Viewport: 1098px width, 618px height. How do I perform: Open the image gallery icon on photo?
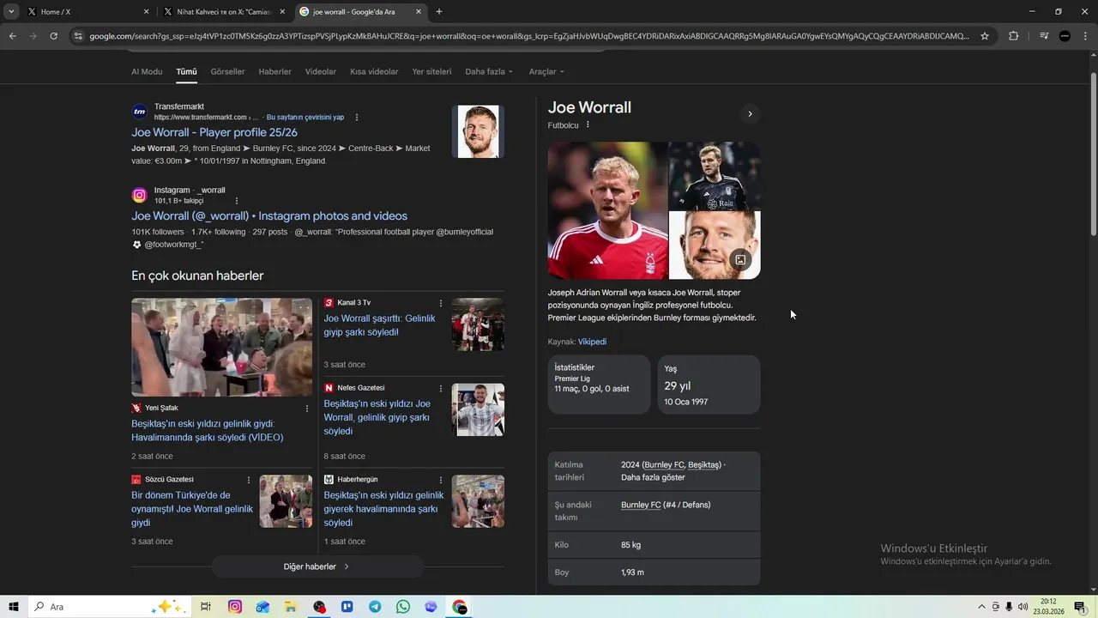click(x=740, y=260)
